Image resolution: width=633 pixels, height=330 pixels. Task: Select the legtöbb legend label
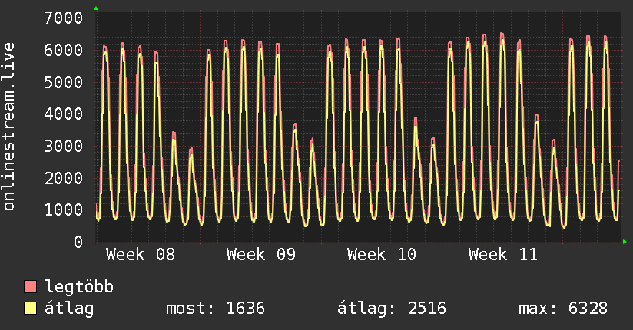click(x=79, y=287)
